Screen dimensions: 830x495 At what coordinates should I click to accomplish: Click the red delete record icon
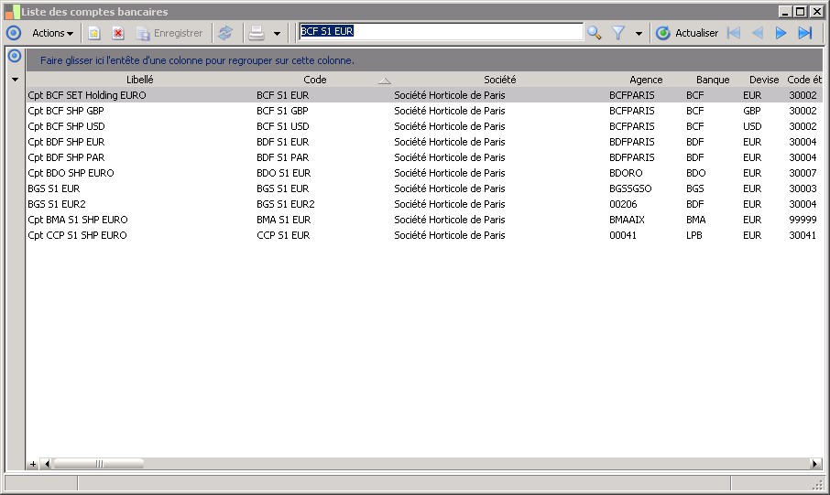coord(118,33)
